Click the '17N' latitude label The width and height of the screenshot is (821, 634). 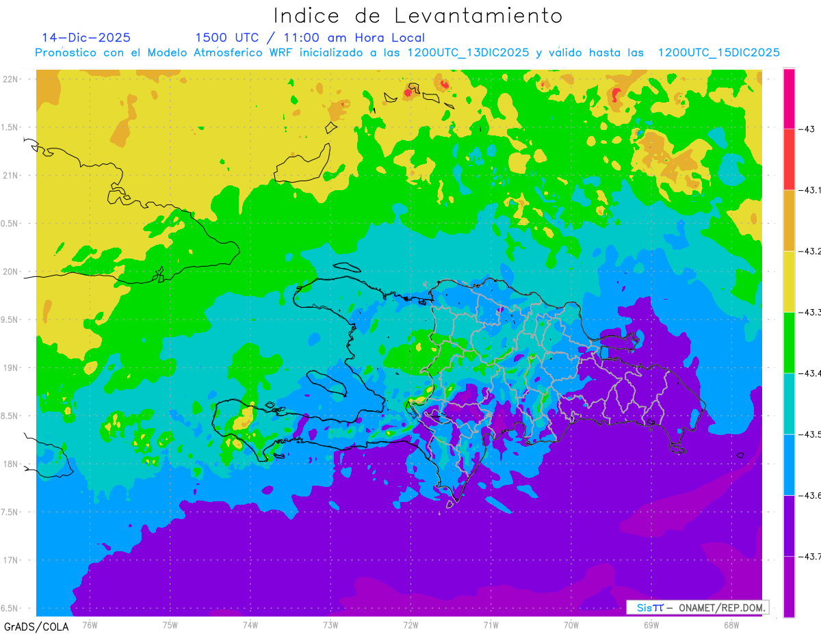[x=12, y=560]
